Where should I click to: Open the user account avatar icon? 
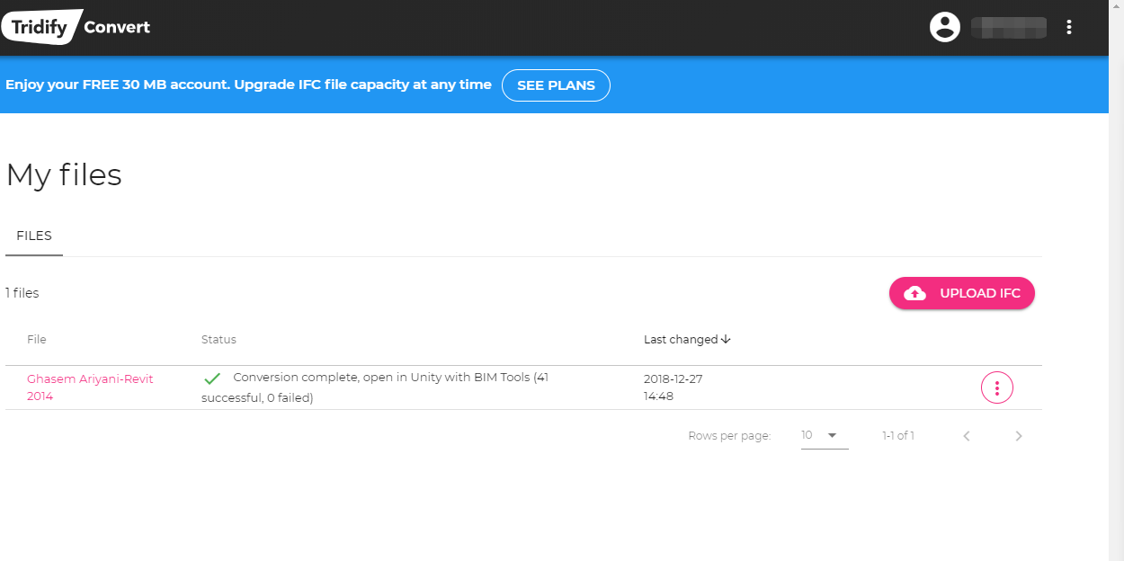944,27
